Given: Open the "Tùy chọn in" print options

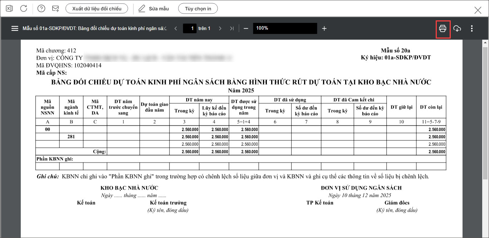Looking at the screenshot, I should pyautogui.click(x=198, y=8).
